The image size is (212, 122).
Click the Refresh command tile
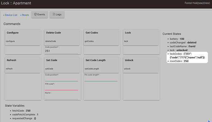[x=22, y=65]
